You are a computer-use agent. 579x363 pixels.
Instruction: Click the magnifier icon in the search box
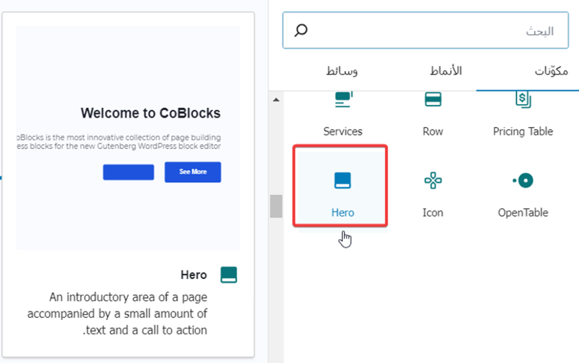click(301, 31)
